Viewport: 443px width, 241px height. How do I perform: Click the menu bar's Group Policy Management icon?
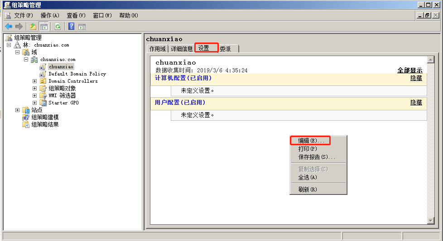tap(8, 15)
